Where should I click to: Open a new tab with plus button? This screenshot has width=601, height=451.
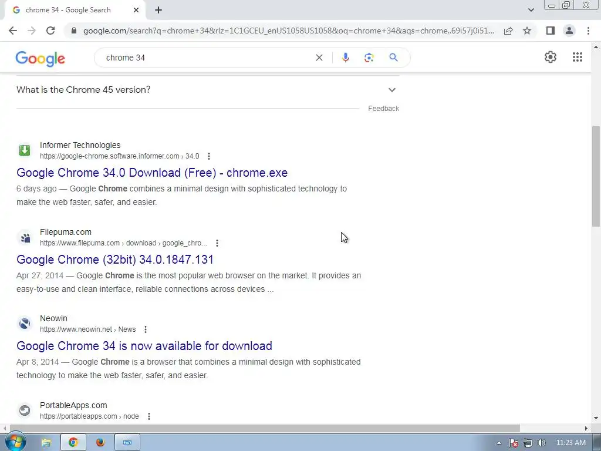pos(158,10)
